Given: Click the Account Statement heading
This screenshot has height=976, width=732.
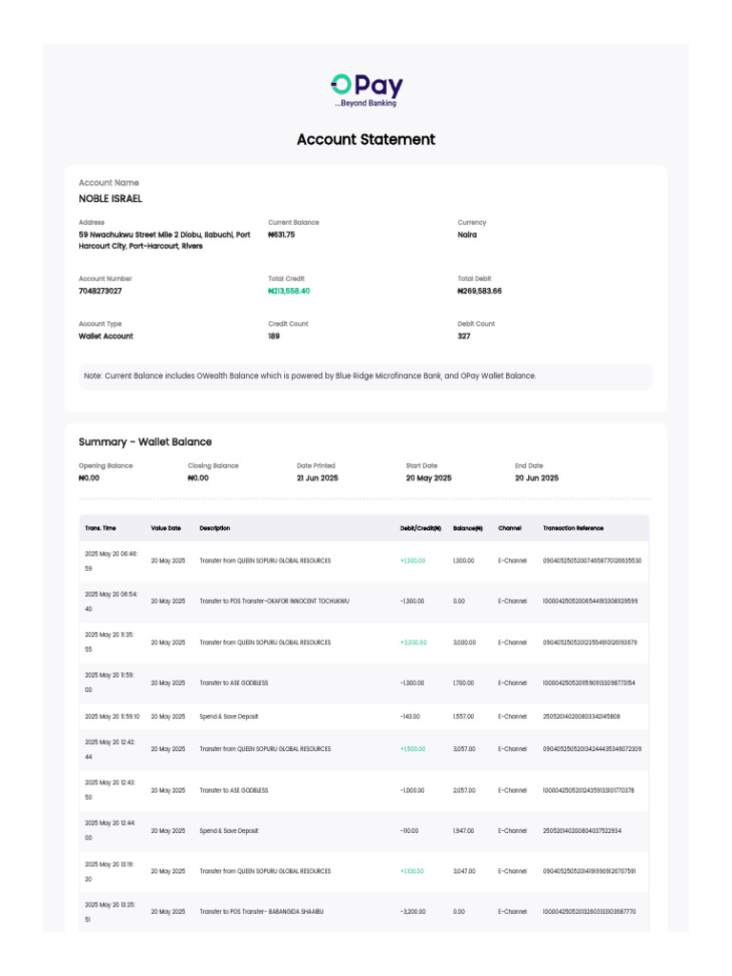Looking at the screenshot, I should tap(366, 139).
